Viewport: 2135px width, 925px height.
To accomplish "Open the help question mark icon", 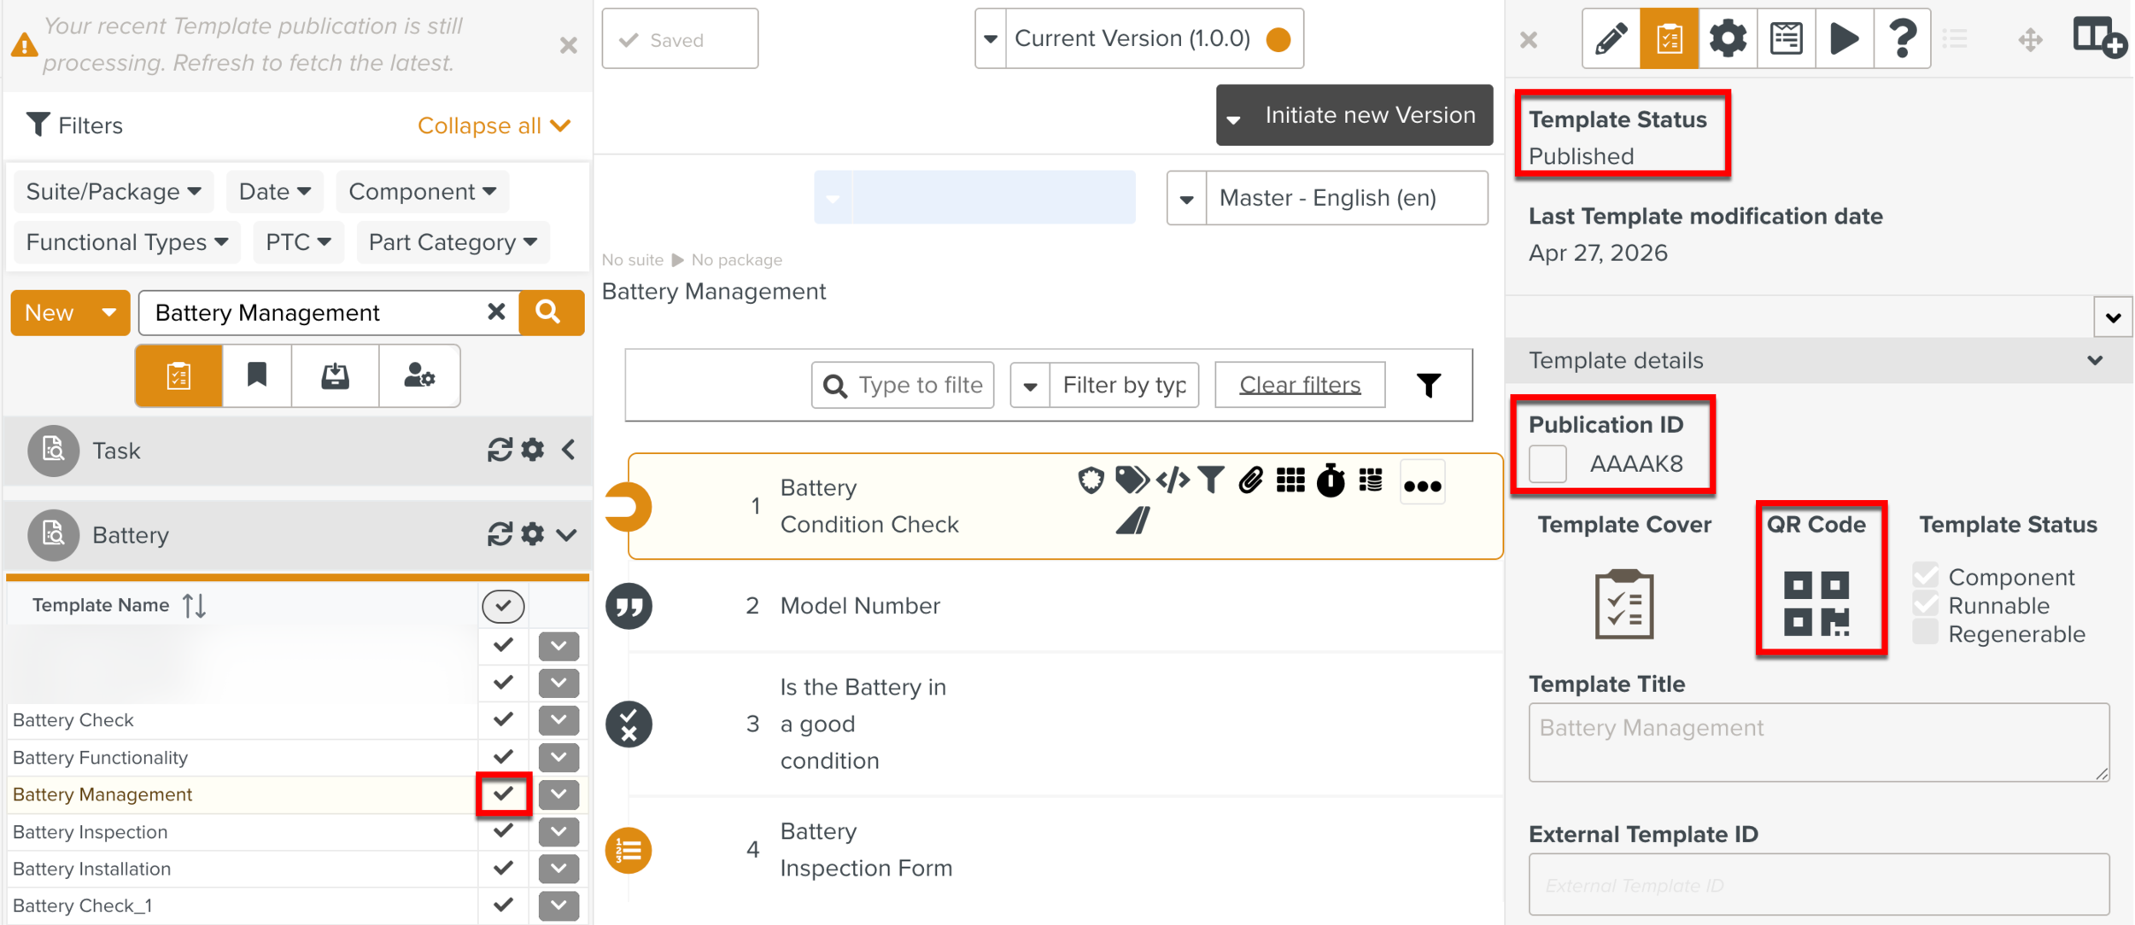I will click(1902, 39).
